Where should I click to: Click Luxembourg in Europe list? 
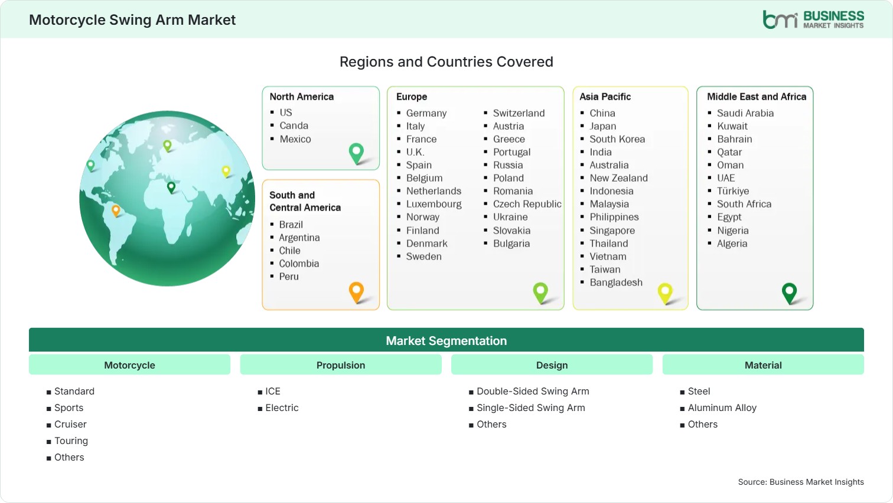tap(434, 204)
